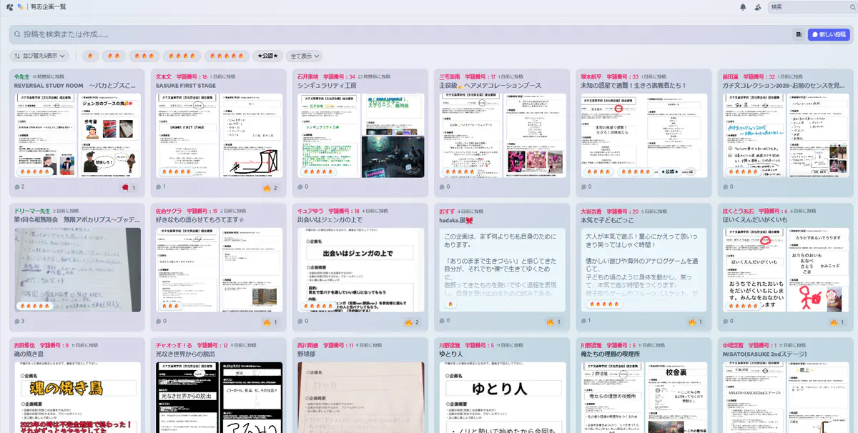Open author 三宅美南 profile link

coord(449,76)
